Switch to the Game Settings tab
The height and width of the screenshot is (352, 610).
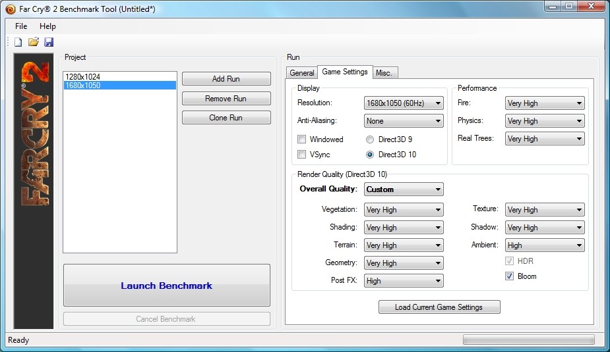coord(345,72)
